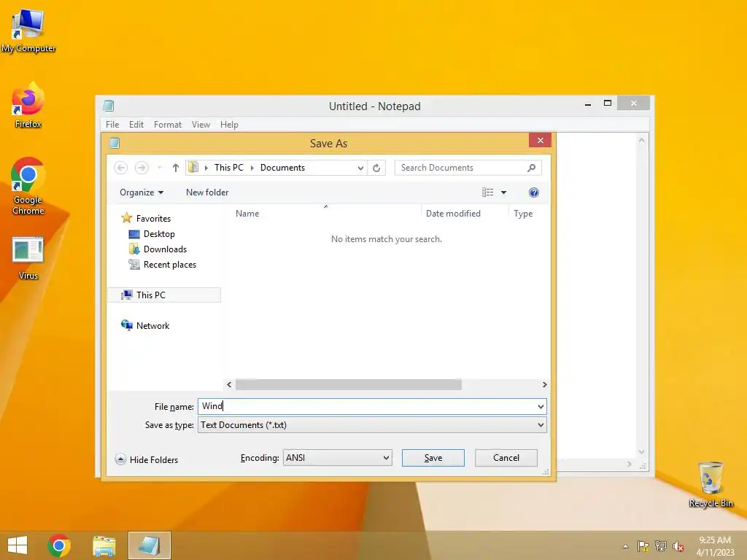Click the horizontal scrollbar left arrow
Viewport: 747px width, 560px height.
pos(229,384)
